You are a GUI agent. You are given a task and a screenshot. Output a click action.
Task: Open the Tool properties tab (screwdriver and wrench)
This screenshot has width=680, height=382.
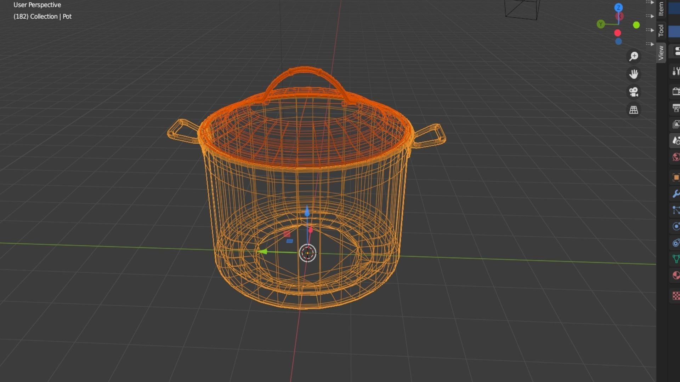click(x=675, y=71)
